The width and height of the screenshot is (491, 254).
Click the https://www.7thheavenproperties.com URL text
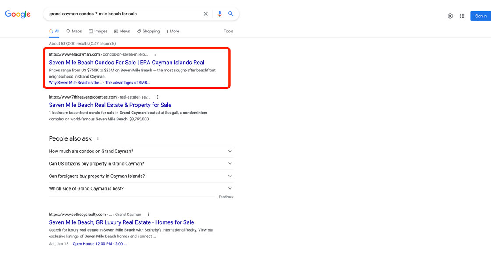click(83, 97)
